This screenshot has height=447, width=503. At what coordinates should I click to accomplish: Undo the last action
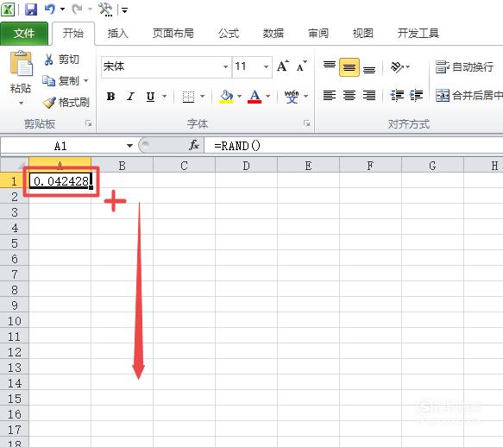(x=50, y=9)
